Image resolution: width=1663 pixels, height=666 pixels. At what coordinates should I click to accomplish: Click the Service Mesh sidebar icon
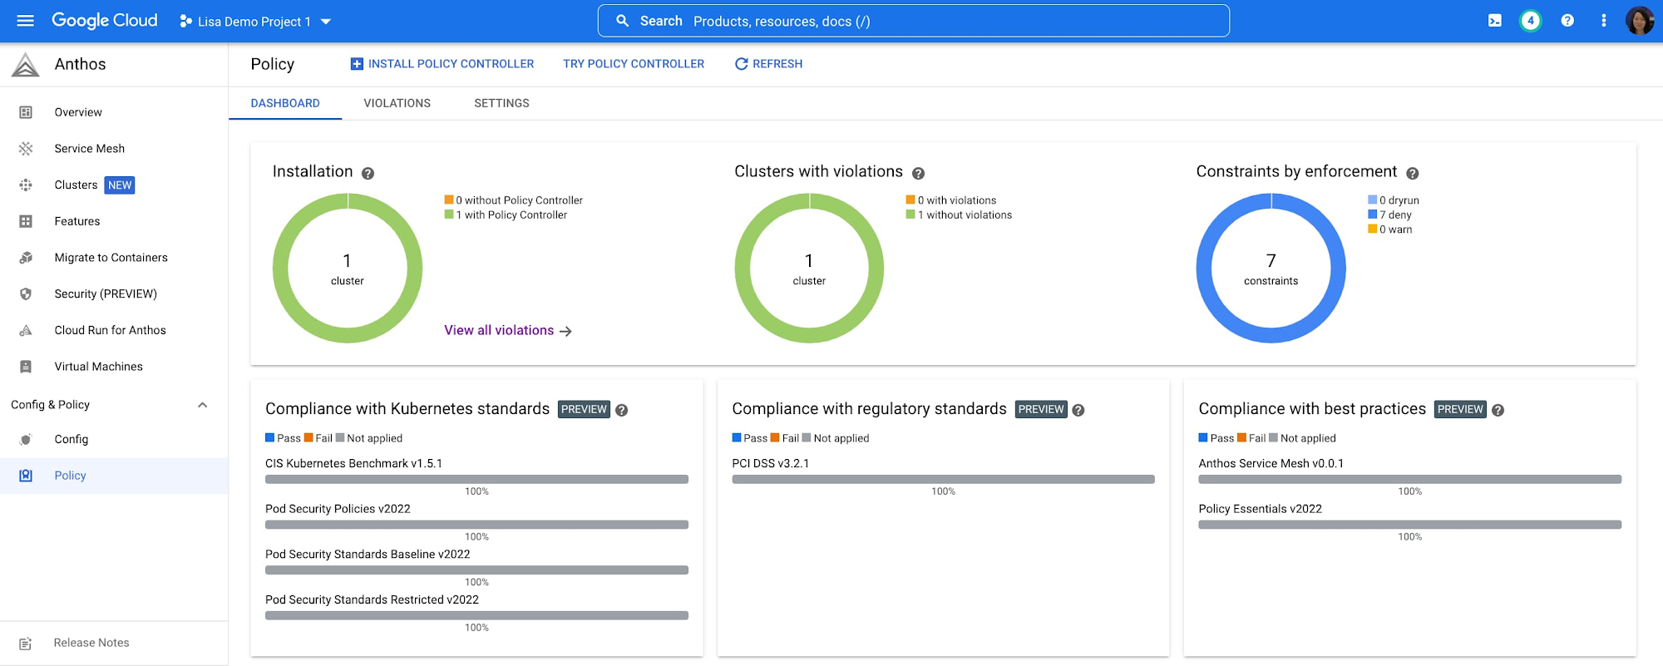(26, 149)
